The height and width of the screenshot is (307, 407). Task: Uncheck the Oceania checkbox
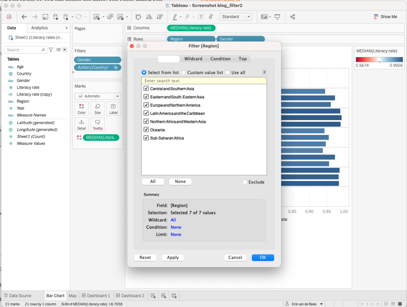tap(146, 130)
